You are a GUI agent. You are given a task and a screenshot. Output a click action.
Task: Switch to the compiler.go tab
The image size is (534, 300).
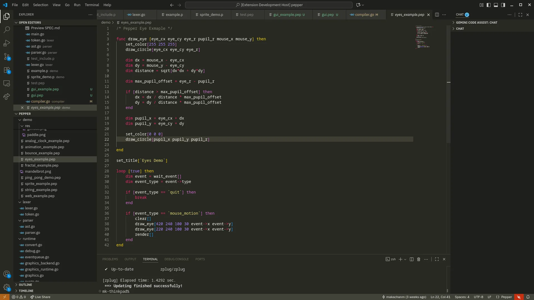coord(364,15)
